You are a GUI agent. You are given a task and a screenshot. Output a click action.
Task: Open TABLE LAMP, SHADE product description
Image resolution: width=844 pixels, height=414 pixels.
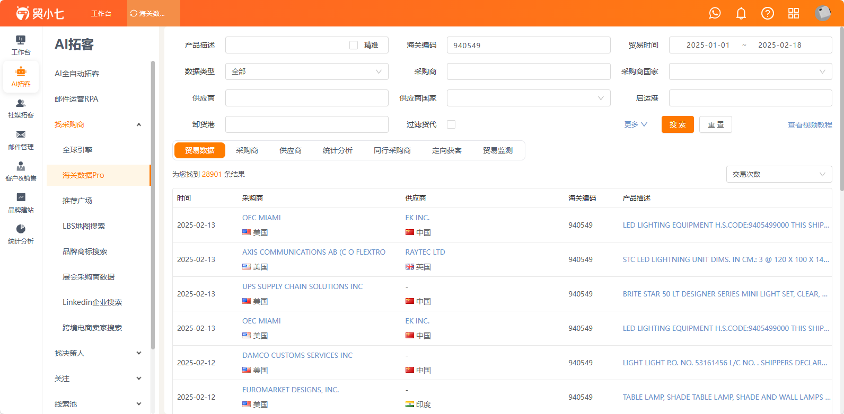(x=726, y=397)
